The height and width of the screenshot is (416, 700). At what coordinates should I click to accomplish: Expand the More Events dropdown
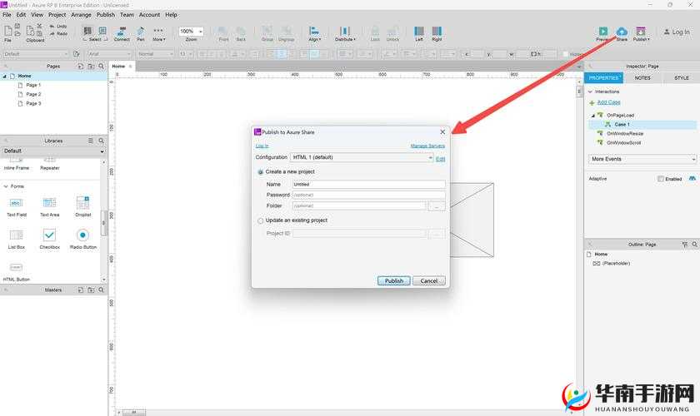(642, 159)
